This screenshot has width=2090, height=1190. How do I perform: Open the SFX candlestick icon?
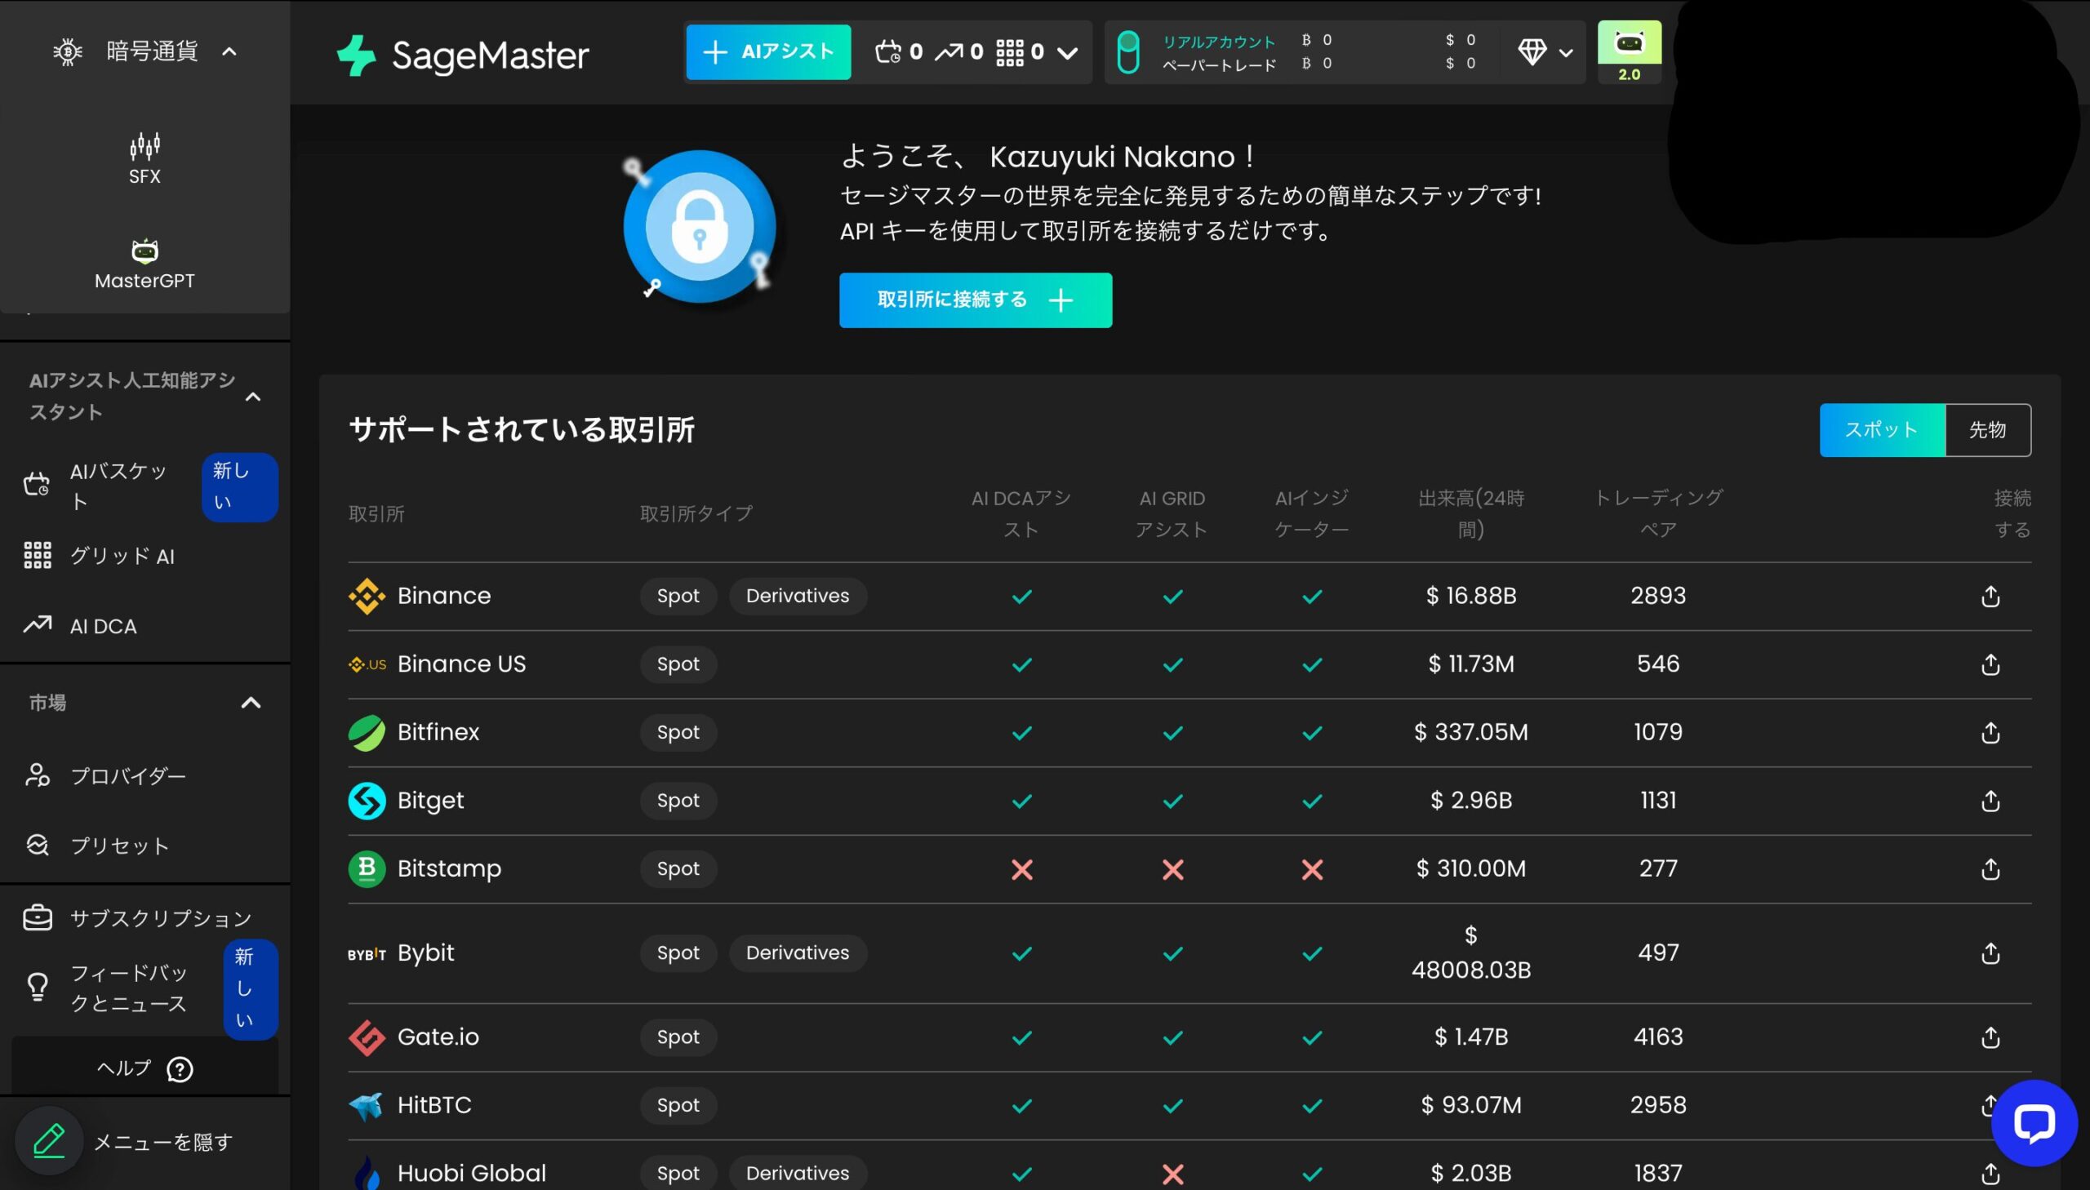pyautogui.click(x=145, y=147)
